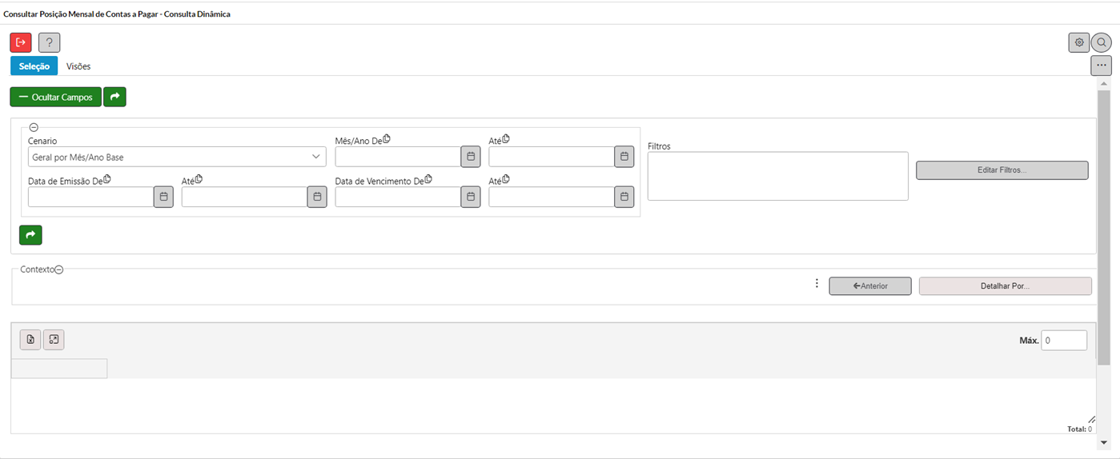Click the Editar Filtros button
1120x459 pixels.
1002,170
